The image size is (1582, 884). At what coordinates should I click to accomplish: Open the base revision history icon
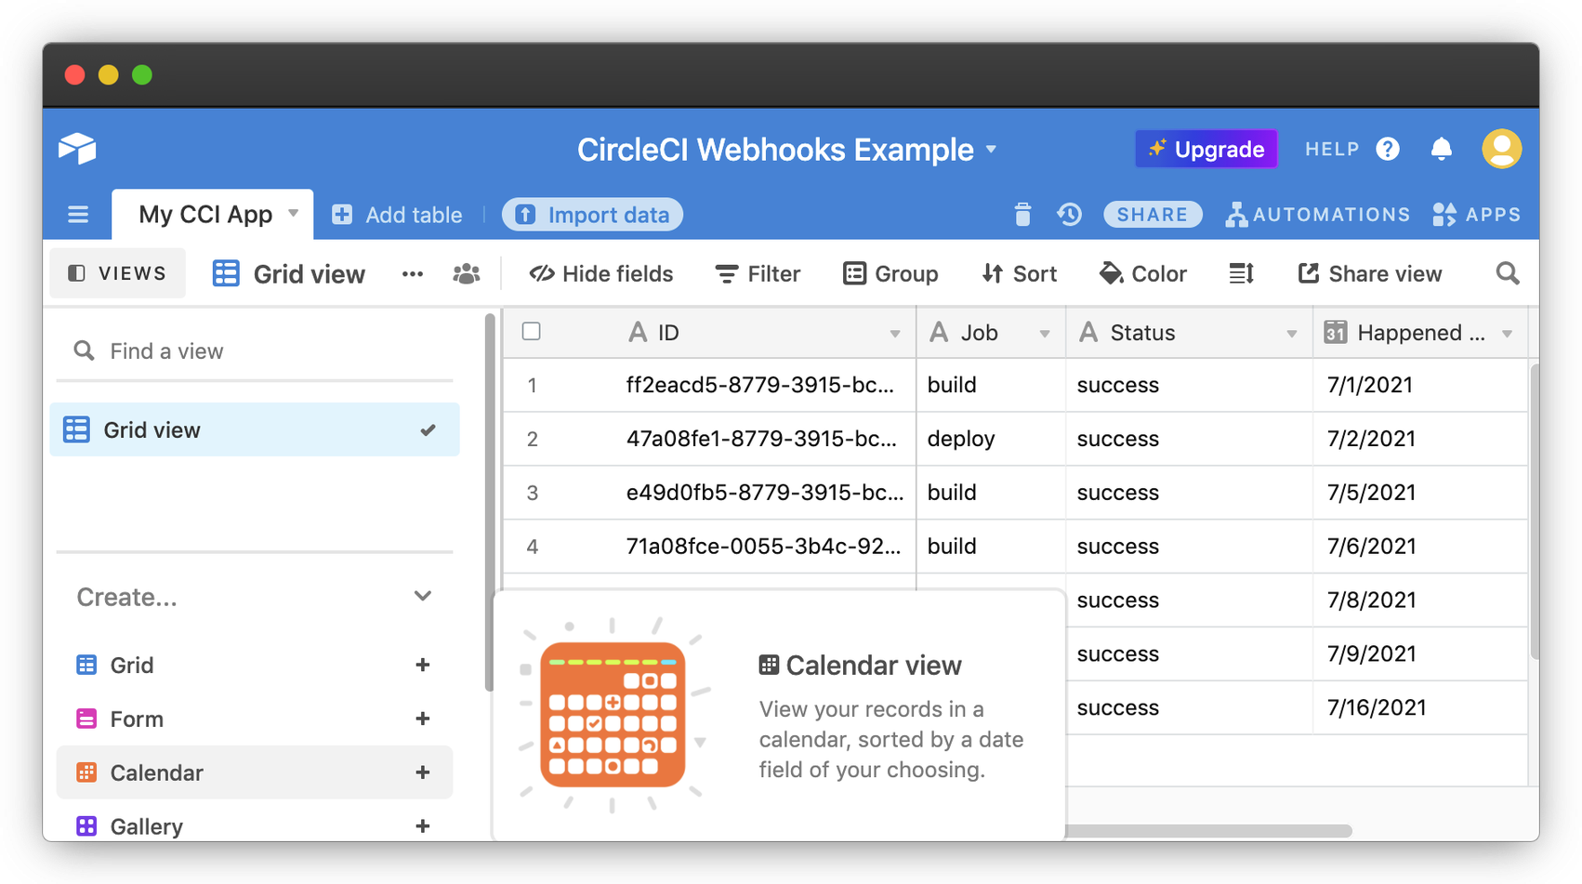pyautogui.click(x=1070, y=215)
